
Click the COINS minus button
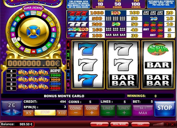click(75, 110)
